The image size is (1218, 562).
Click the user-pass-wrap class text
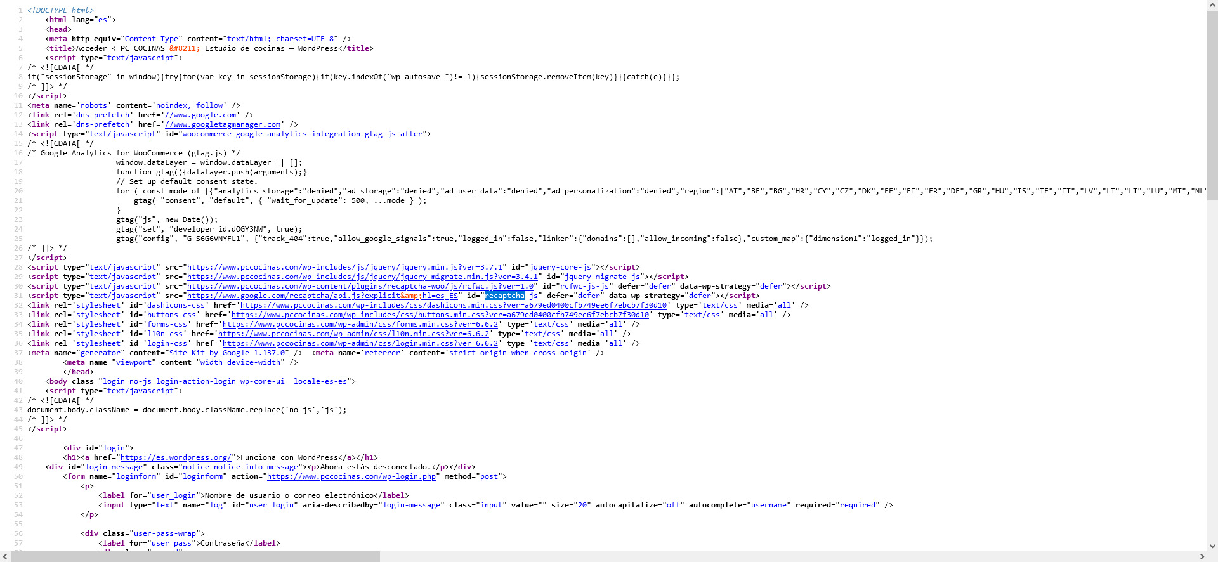point(165,533)
